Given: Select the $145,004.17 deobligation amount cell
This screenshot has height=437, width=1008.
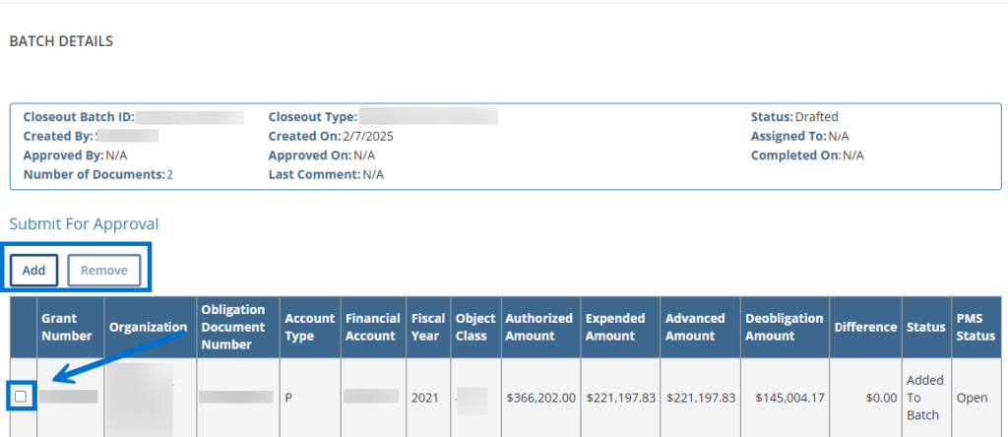Looking at the screenshot, I should (x=789, y=398).
